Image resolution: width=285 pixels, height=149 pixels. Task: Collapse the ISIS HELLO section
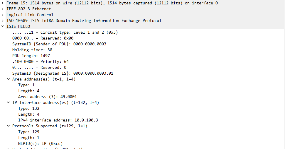[x=3, y=26]
